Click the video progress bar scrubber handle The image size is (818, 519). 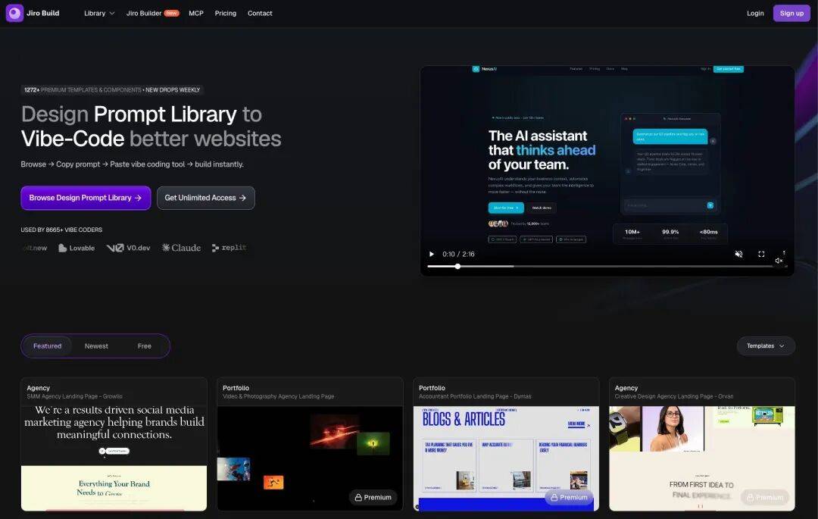click(457, 266)
